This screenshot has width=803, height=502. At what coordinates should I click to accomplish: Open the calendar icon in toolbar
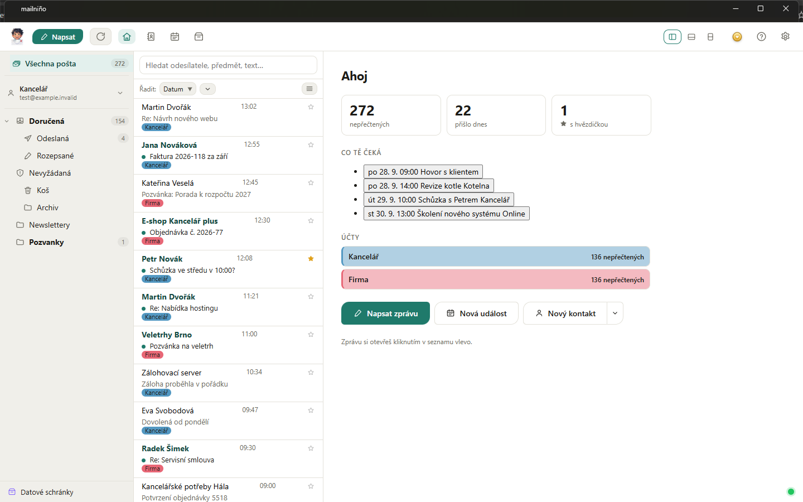[x=175, y=37]
